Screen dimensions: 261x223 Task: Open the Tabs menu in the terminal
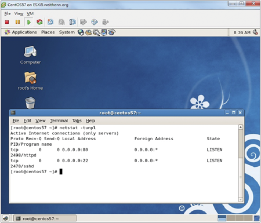(x=77, y=120)
